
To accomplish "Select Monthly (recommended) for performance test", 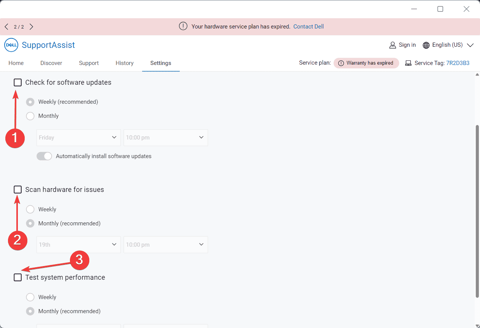I will click(30, 311).
